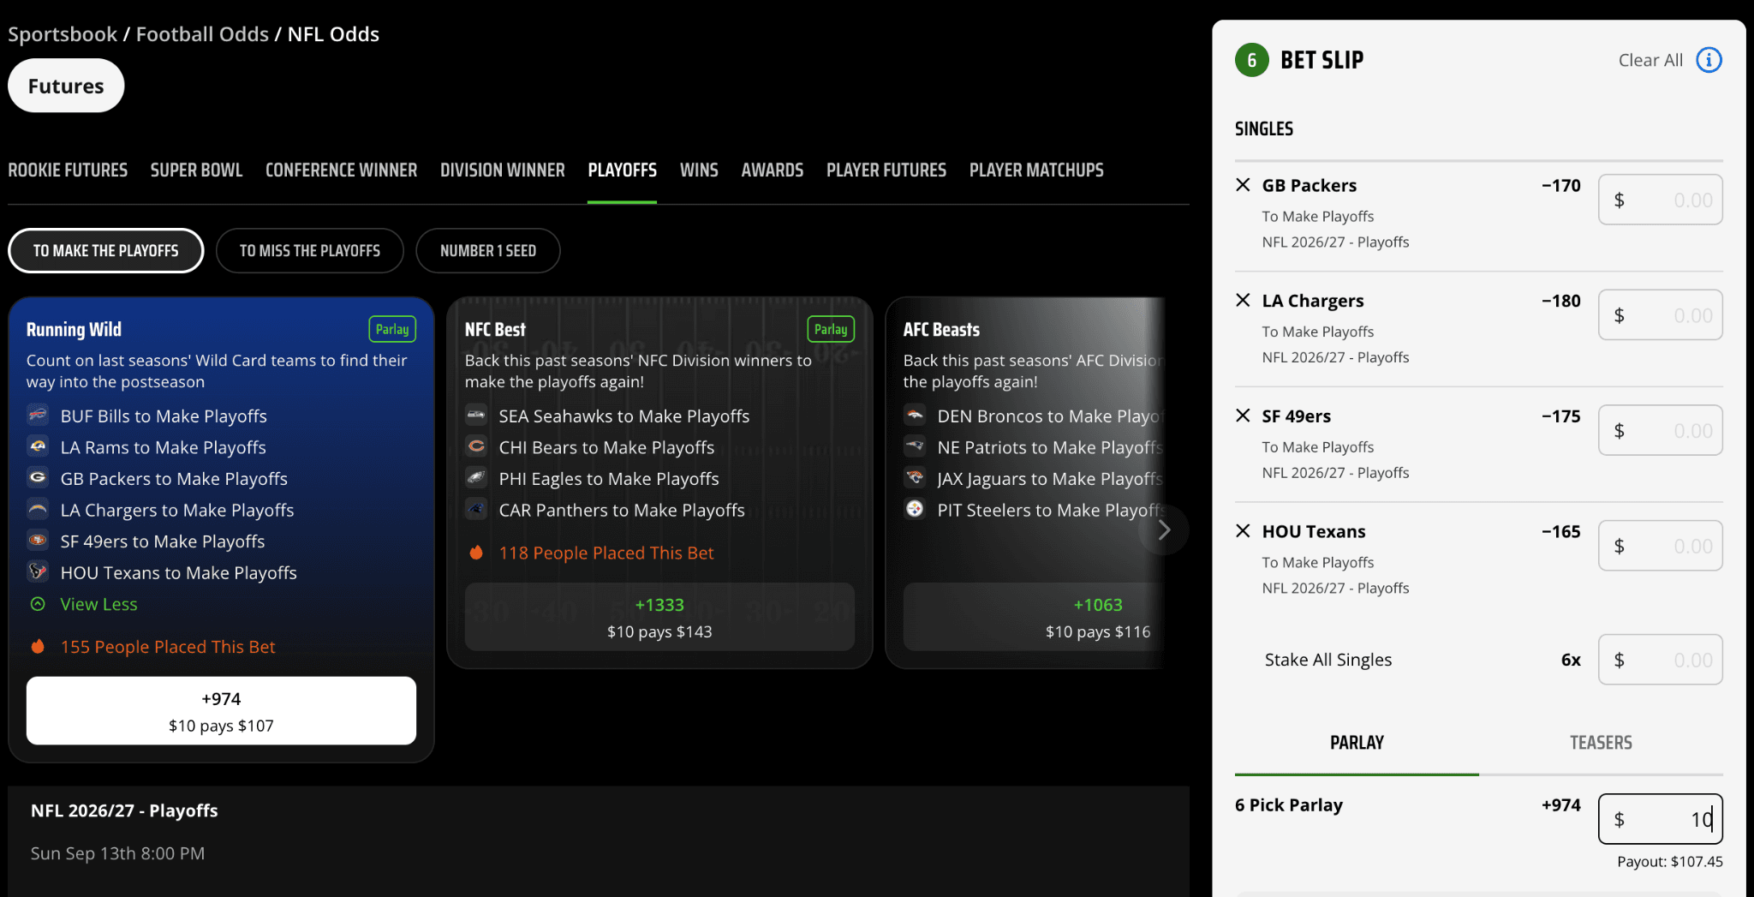Click Stake All Singles amount field
This screenshot has height=897, width=1754.
1660,660
